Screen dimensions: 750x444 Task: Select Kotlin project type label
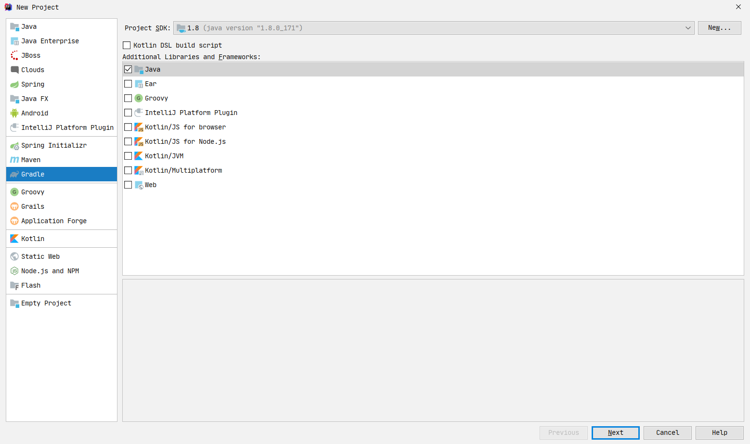(x=33, y=239)
